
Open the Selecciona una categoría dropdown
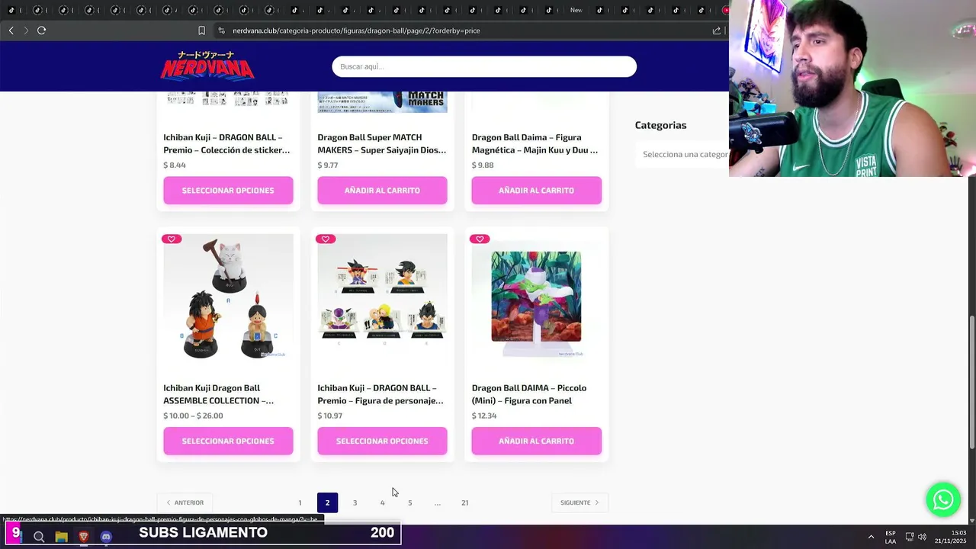click(x=683, y=154)
